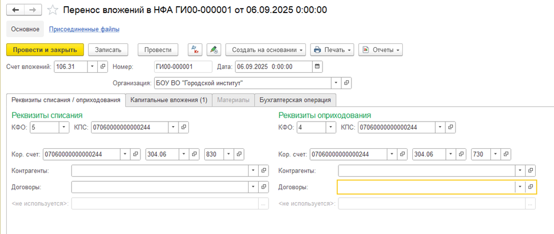Open the Печать menu
This screenshot has height=234, width=554.
[332, 50]
